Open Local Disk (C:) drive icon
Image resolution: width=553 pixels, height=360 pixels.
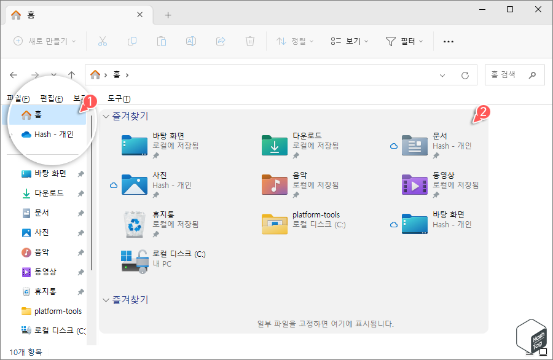coord(135,261)
